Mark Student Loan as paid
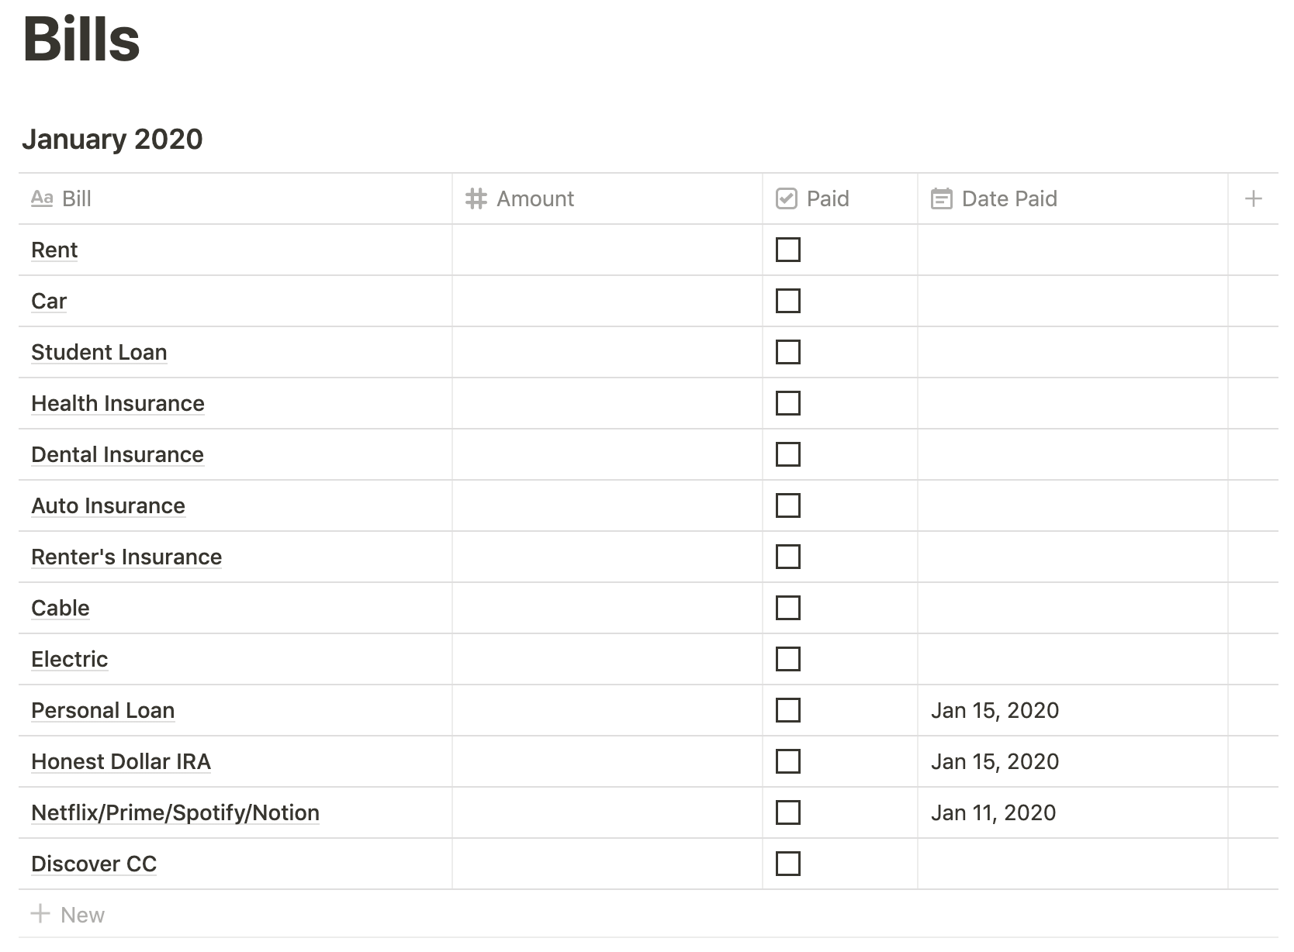This screenshot has height=952, width=1294. pos(787,352)
